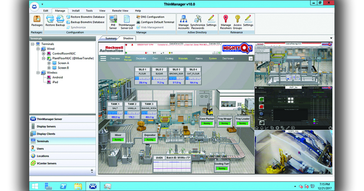This screenshot has width=364, height=191.
Task: Collapse the Wireless group node
Action: [x=38, y=73]
